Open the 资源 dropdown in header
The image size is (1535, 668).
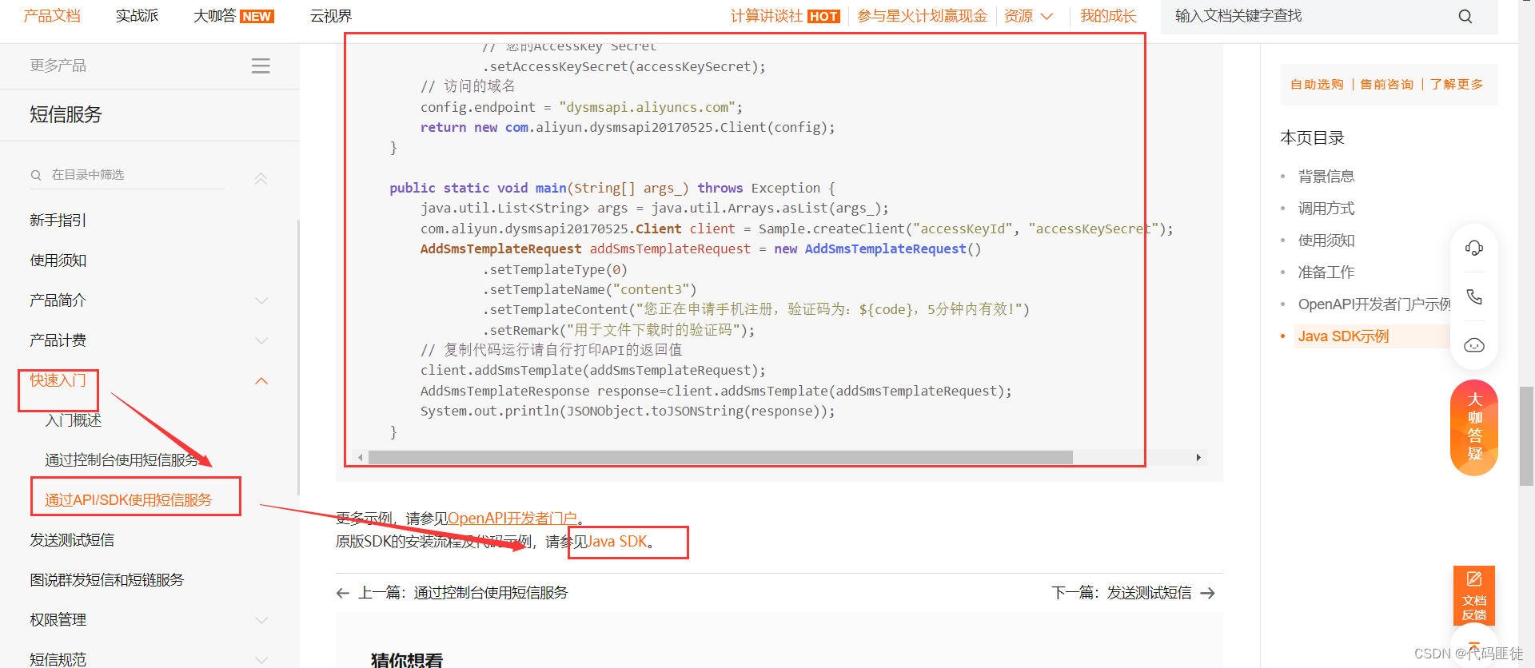(x=1028, y=16)
